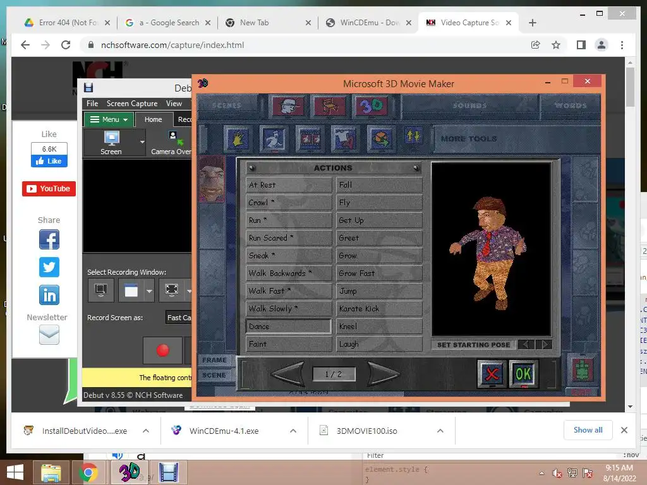Open the Newsletter envelope icon
Screen dimensions: 647x485
tap(49, 335)
